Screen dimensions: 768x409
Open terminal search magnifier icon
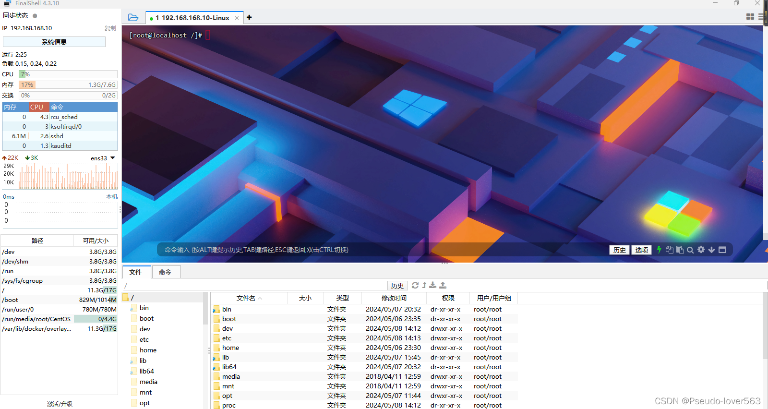(x=690, y=250)
